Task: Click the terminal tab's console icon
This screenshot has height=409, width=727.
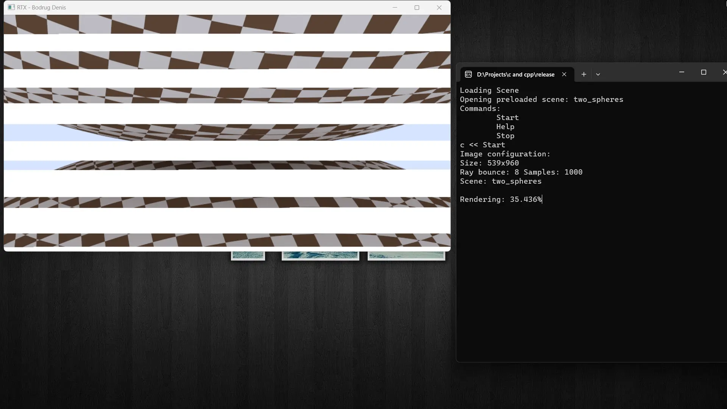Action: click(468, 74)
